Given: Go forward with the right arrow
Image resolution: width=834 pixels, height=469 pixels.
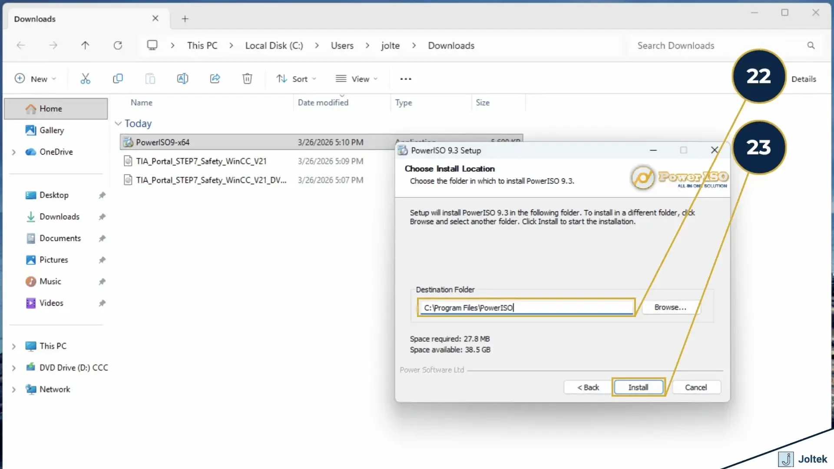Looking at the screenshot, I should 53,45.
